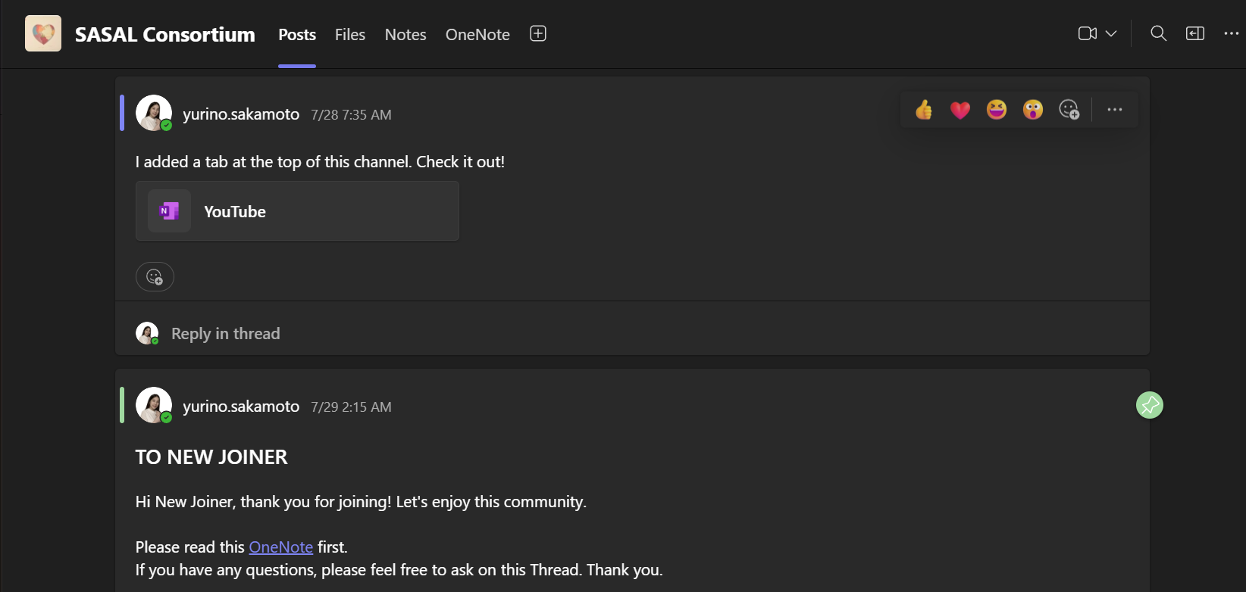Open channel more options in header
The image size is (1246, 592).
(x=1232, y=34)
